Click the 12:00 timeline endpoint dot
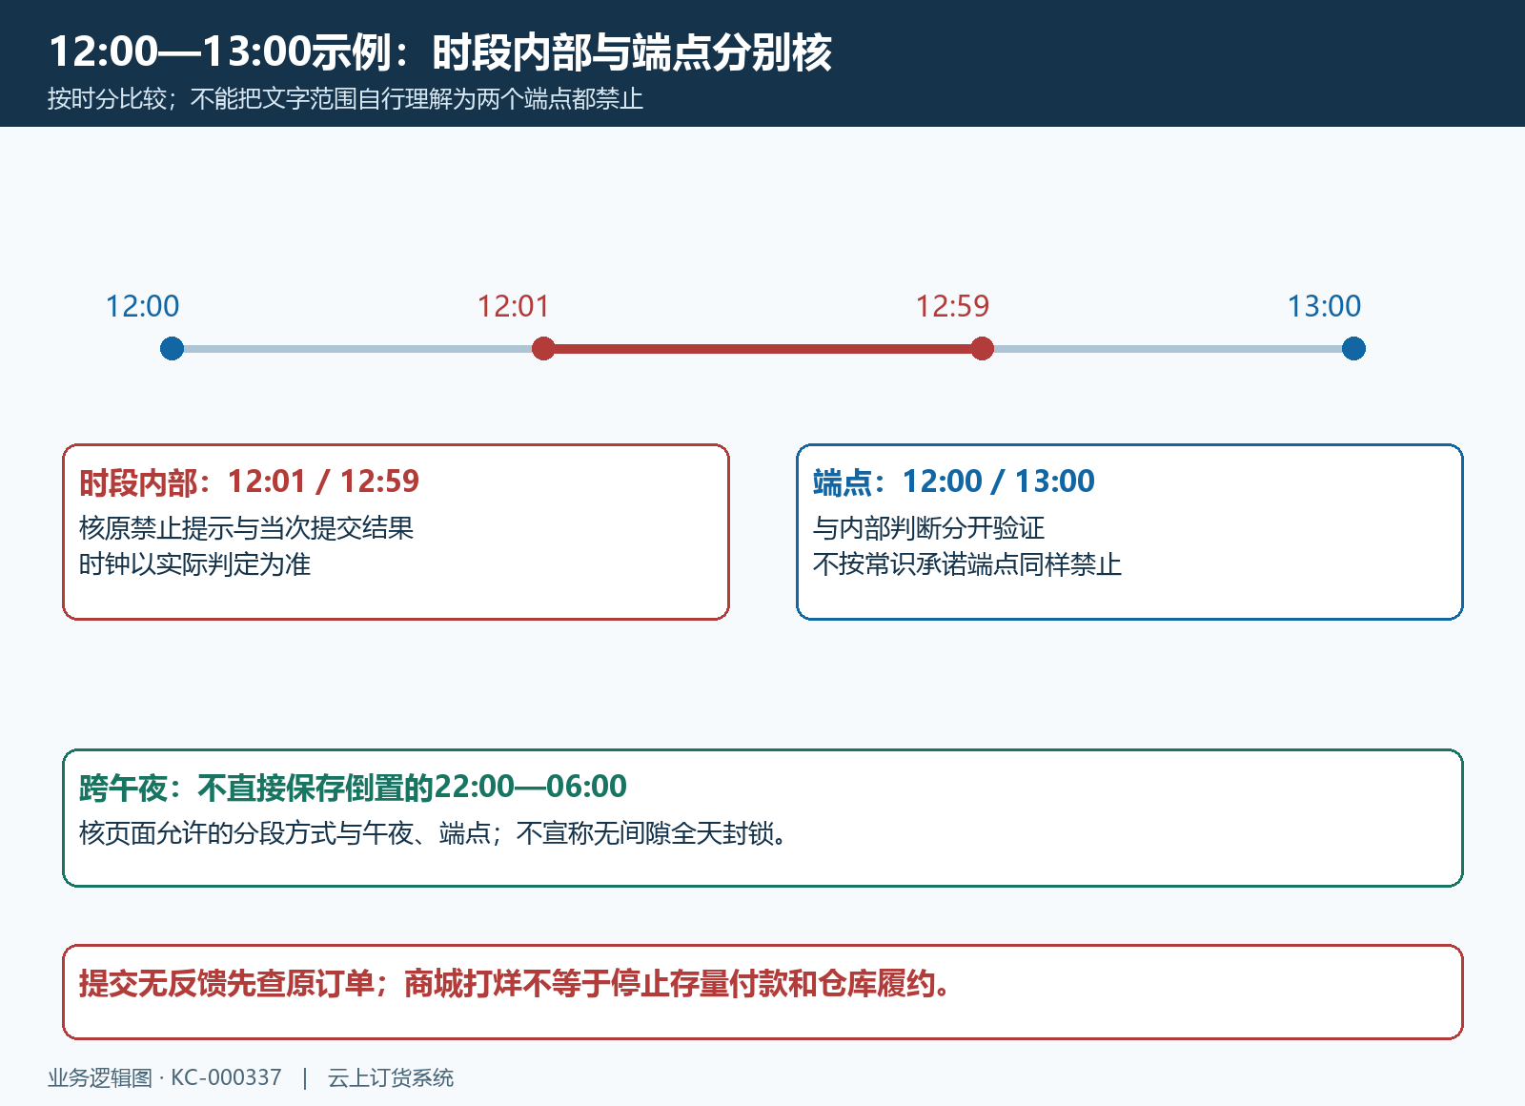Viewport: 1525px width, 1106px height. pos(172,349)
